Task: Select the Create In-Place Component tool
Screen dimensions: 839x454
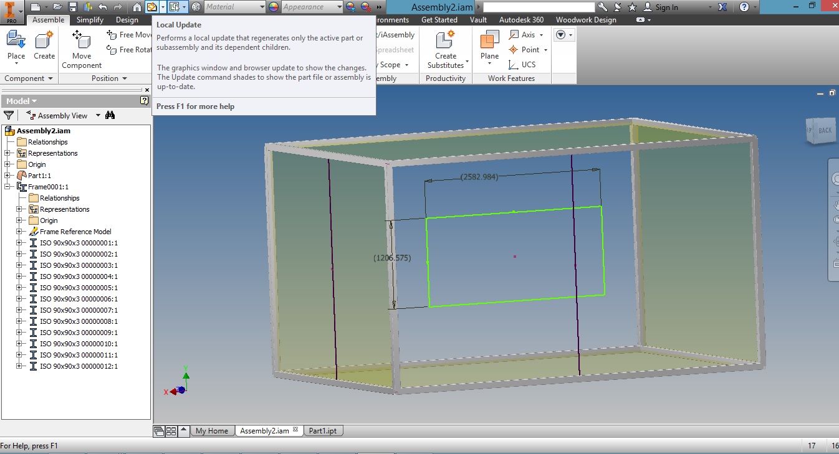Action: pyautogui.click(x=43, y=44)
